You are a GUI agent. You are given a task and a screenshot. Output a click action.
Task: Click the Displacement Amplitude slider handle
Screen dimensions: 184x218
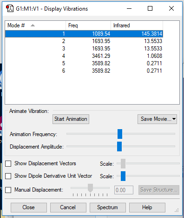click(119, 146)
